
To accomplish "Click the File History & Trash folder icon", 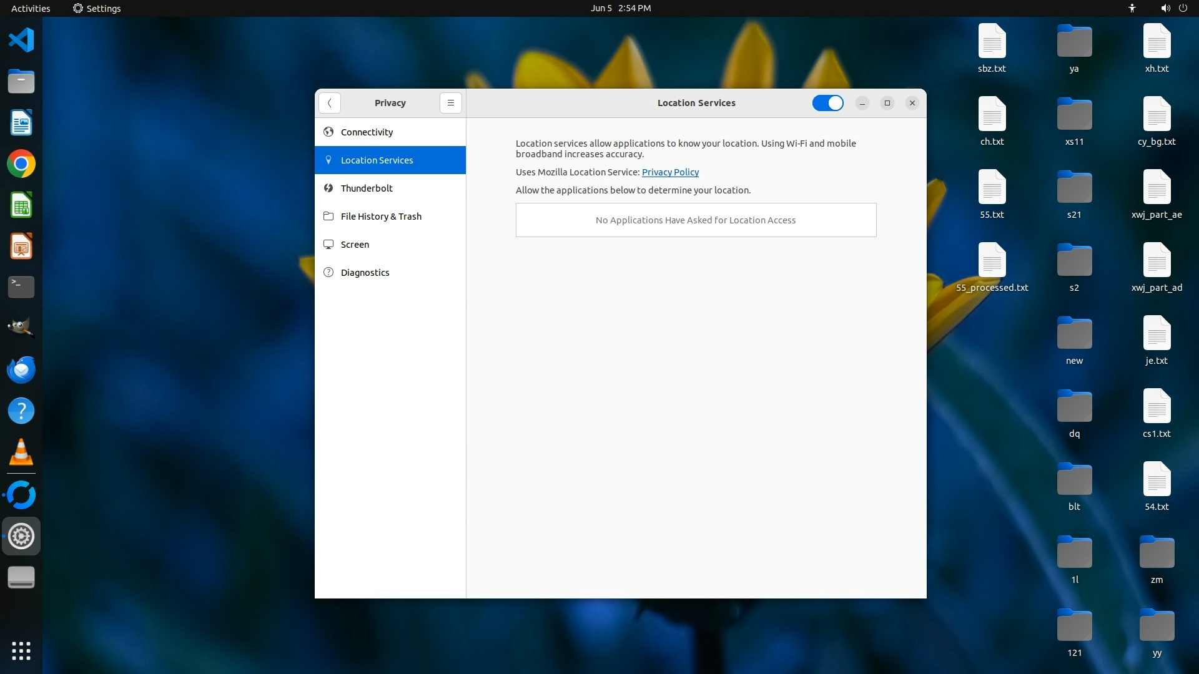I will pyautogui.click(x=328, y=217).
